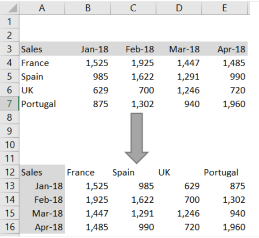259x238 pixels.
Task: Click the UK Mar-18 value 1,246 in row 6
Action: tap(179, 90)
